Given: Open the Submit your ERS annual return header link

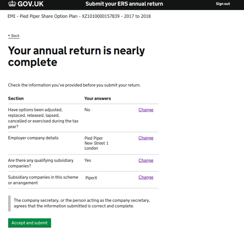Looking at the screenshot, I should click(x=124, y=4).
